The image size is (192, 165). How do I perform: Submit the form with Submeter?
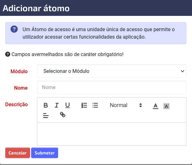coord(44,153)
